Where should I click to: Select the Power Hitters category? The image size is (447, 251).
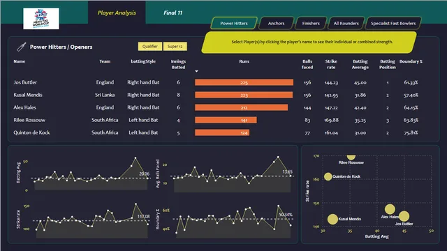[234, 23]
